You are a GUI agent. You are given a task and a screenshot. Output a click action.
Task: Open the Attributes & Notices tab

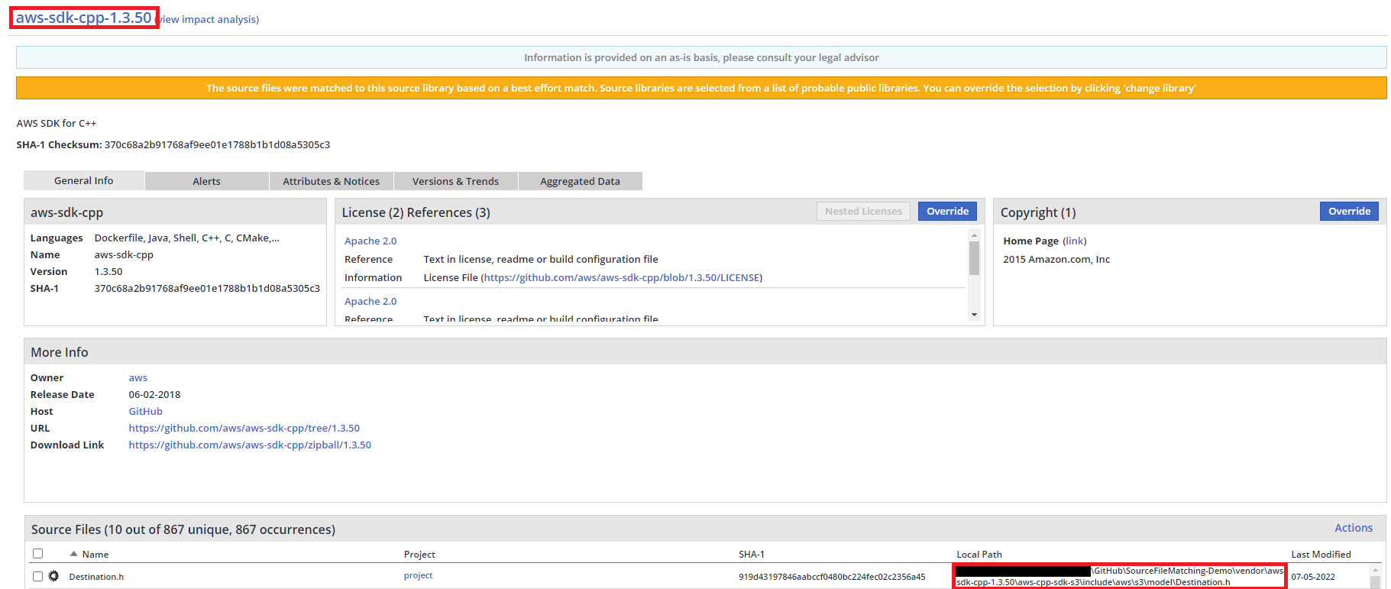click(331, 181)
